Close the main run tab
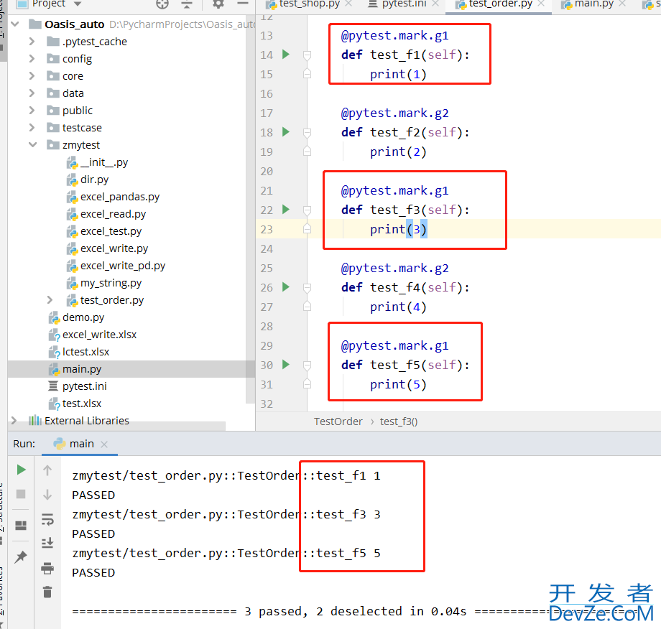 pyautogui.click(x=104, y=444)
